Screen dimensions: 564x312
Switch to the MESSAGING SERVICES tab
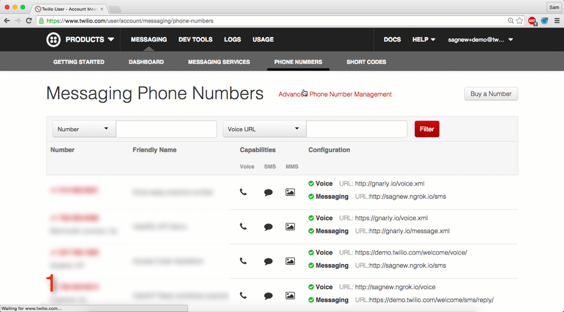[219, 62]
